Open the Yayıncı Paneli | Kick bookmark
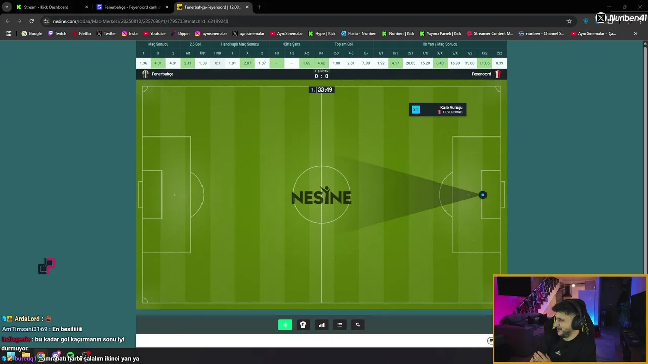The image size is (648, 364). point(440,33)
